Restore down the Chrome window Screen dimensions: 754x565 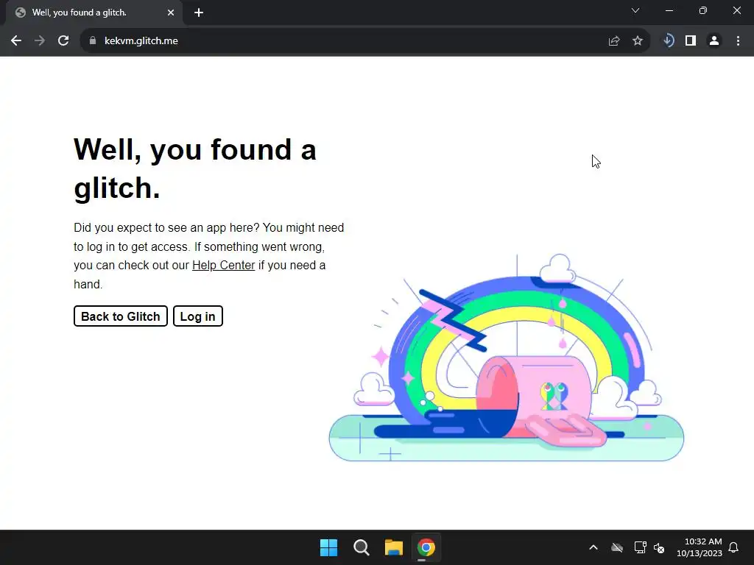coord(703,10)
